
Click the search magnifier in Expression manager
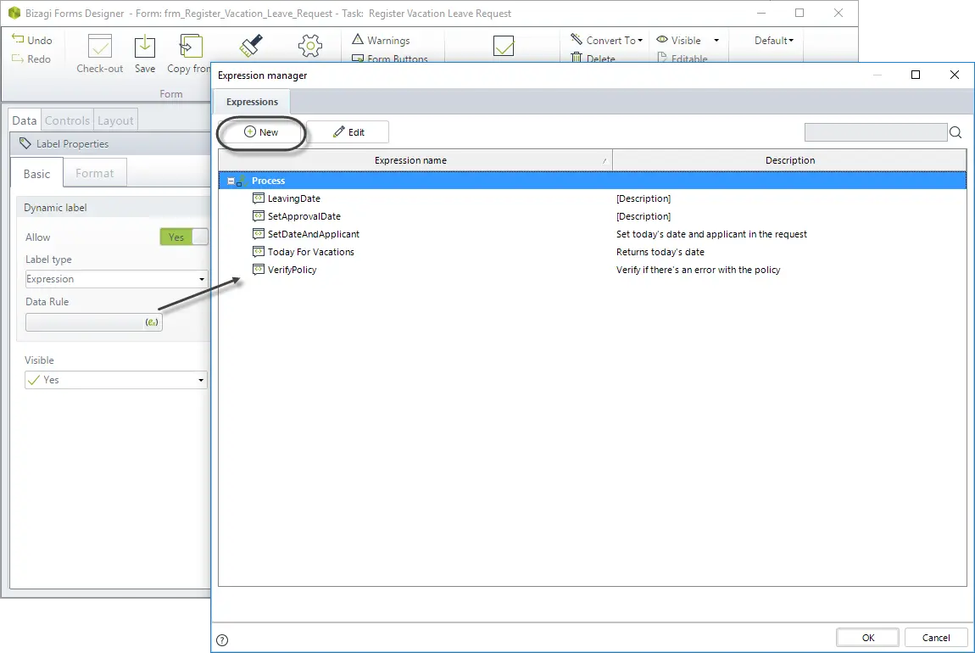pos(955,131)
